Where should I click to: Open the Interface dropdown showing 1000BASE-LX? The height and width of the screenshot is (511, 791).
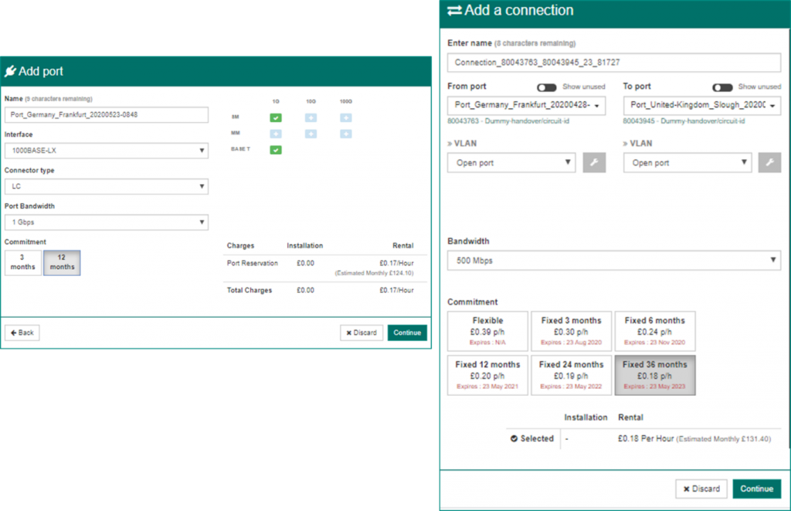106,151
